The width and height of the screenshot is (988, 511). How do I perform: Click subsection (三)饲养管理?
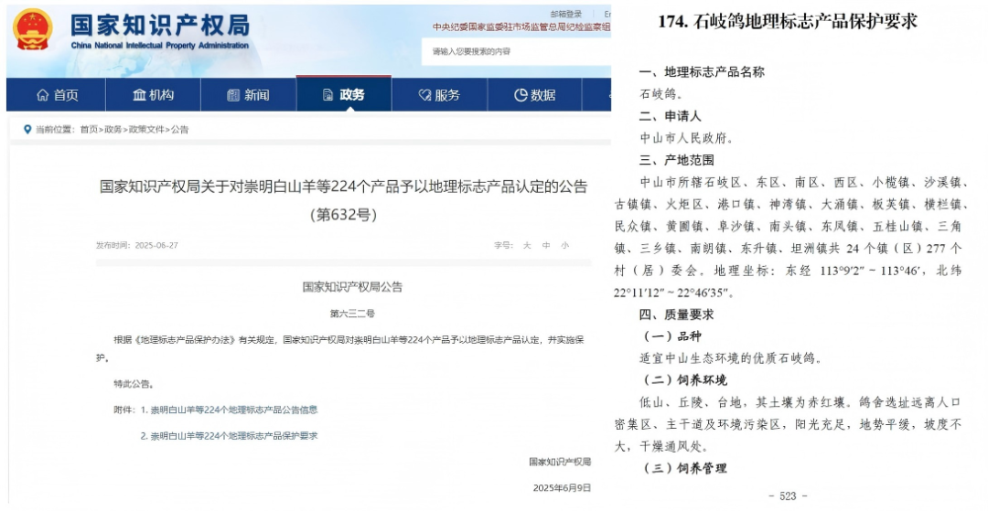[685, 468]
